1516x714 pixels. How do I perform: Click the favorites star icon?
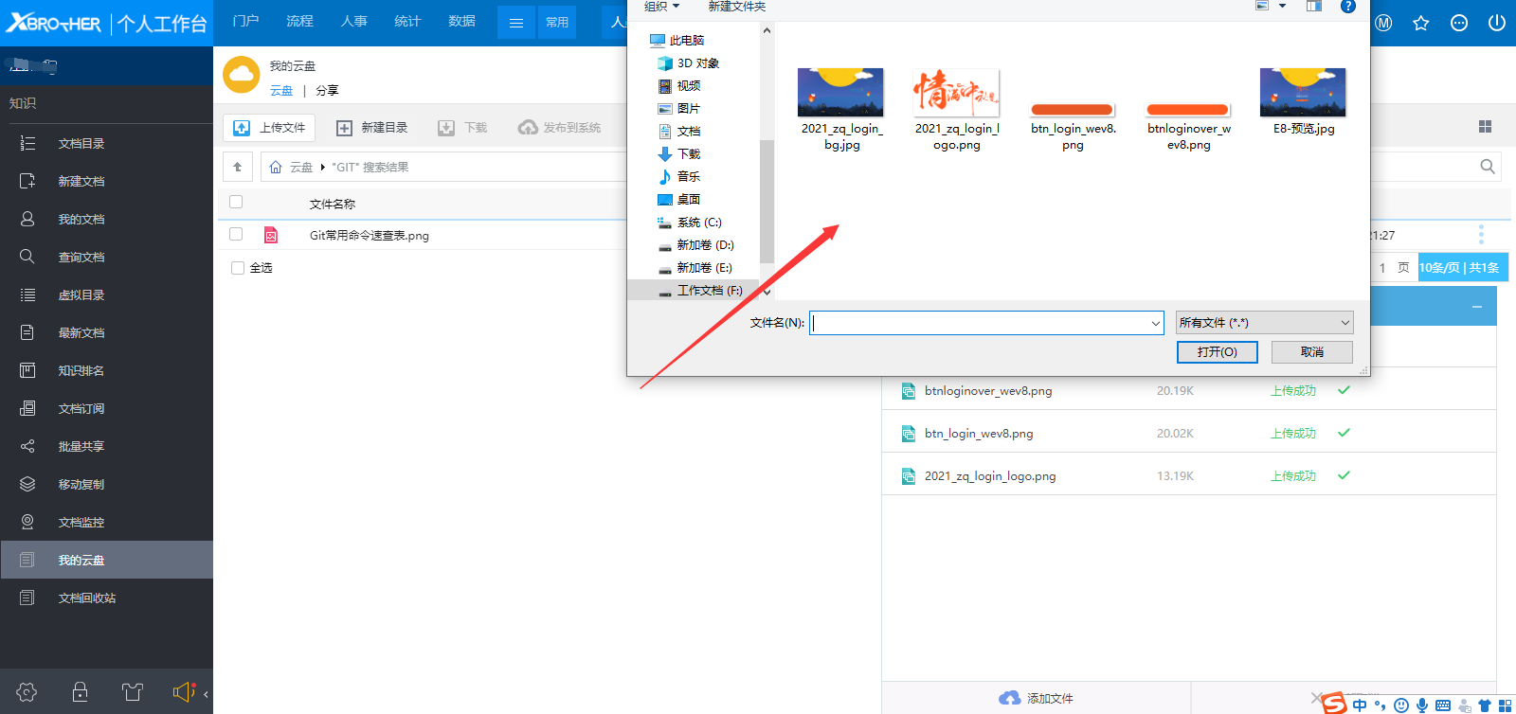pos(1420,23)
